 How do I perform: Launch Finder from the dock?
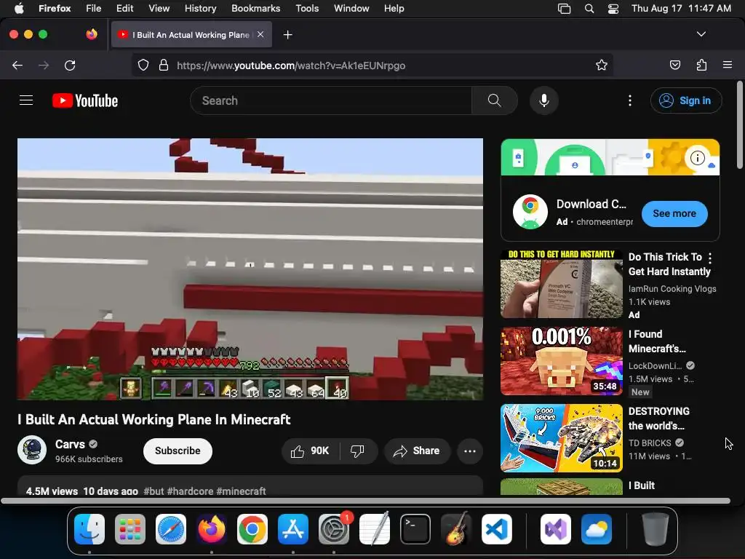coord(89,529)
